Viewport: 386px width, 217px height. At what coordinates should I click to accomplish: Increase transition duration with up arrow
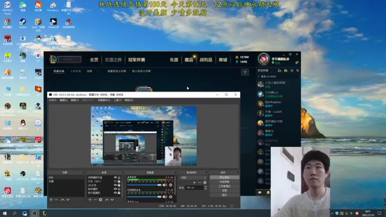coord(205,186)
